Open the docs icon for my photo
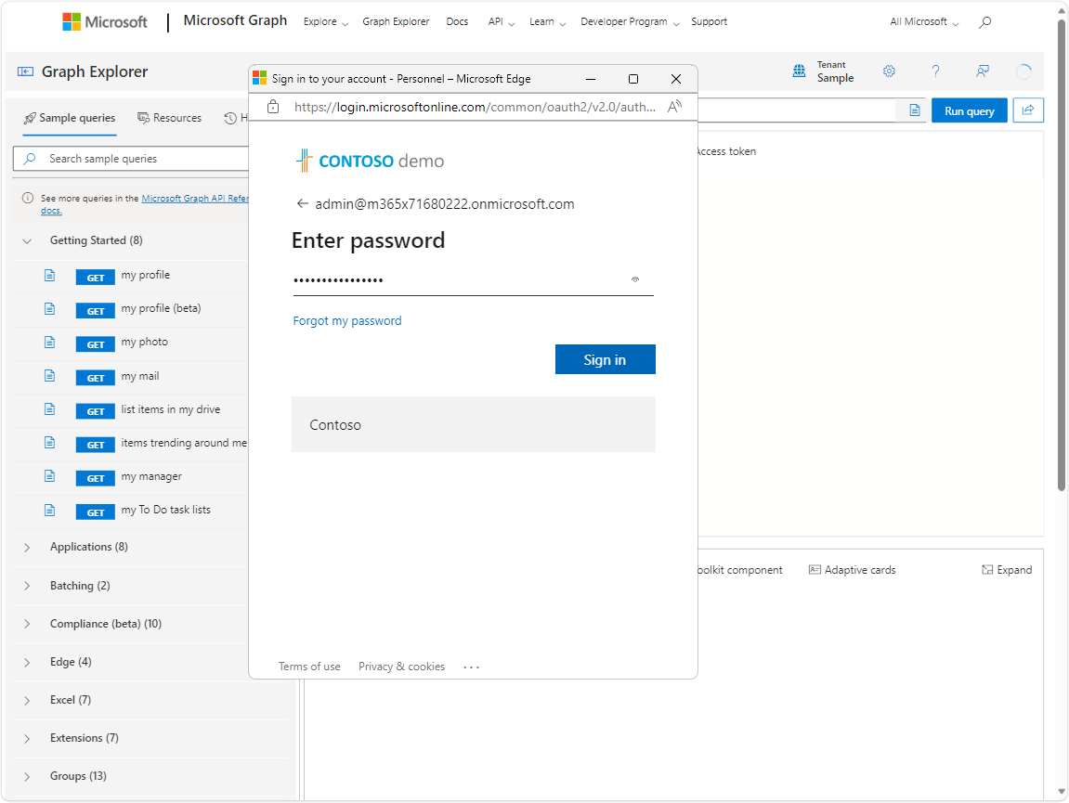Viewport: 1069px width, 803px height. (x=50, y=343)
